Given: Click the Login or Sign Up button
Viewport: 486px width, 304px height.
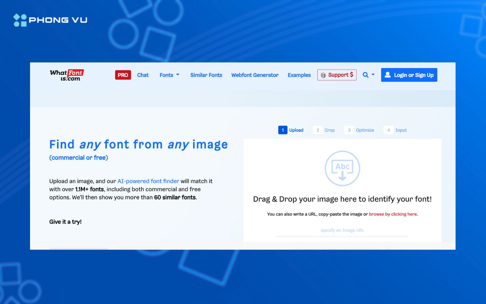Looking at the screenshot, I should click(409, 75).
